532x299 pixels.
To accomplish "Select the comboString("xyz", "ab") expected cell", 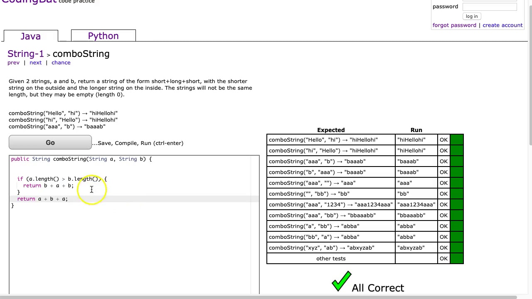I will (331, 248).
